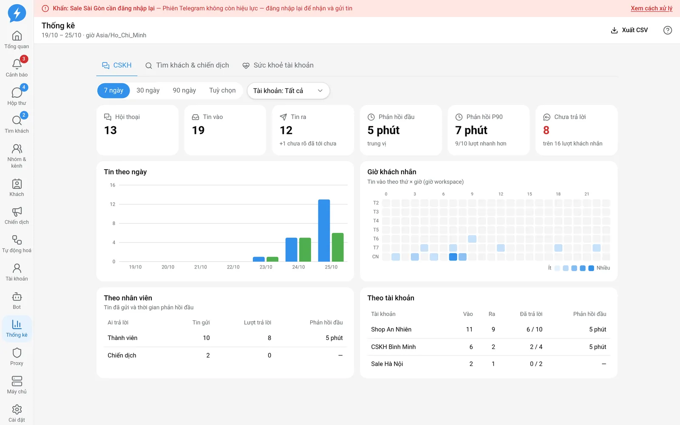This screenshot has width=680, height=425.
Task: Switch to the CSKH tab
Action: (117, 65)
